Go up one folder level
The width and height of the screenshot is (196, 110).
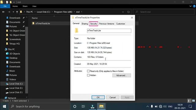17,12
